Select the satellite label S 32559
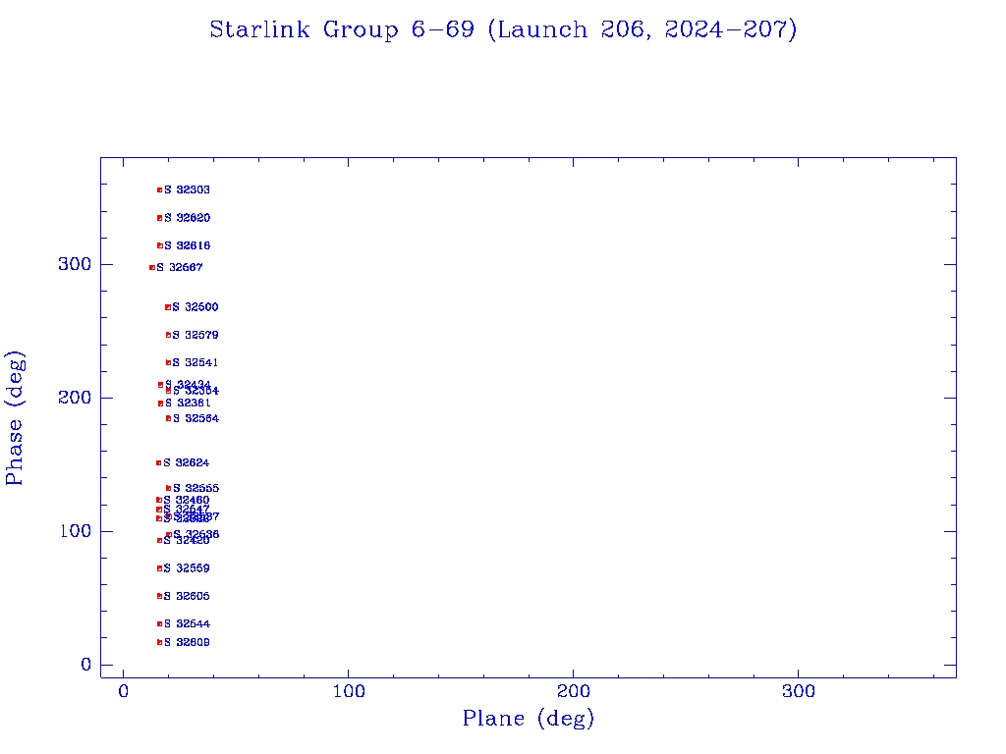 tap(186, 568)
